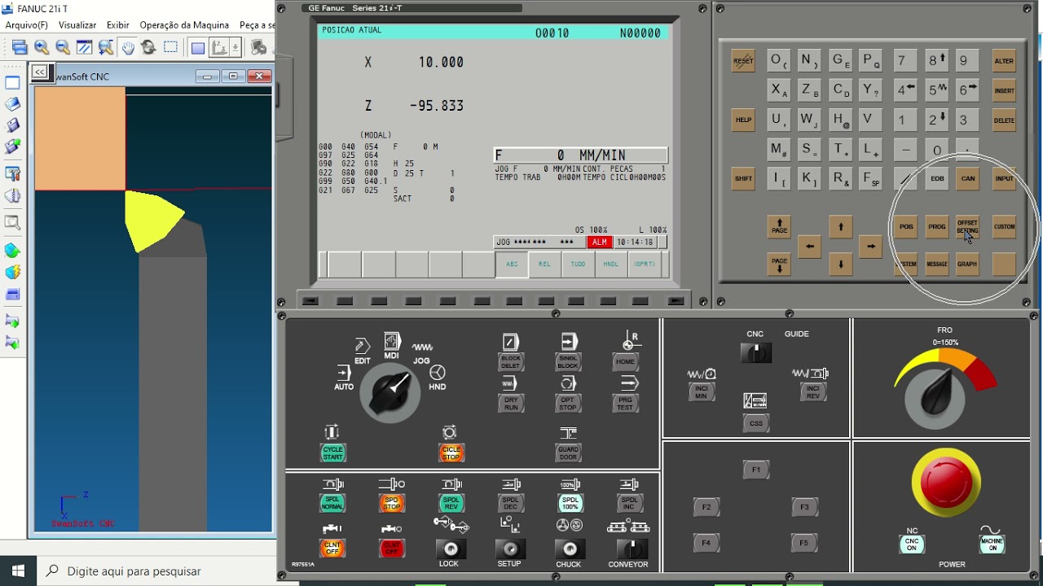
Task: Click the HOME button
Action: coord(626,362)
